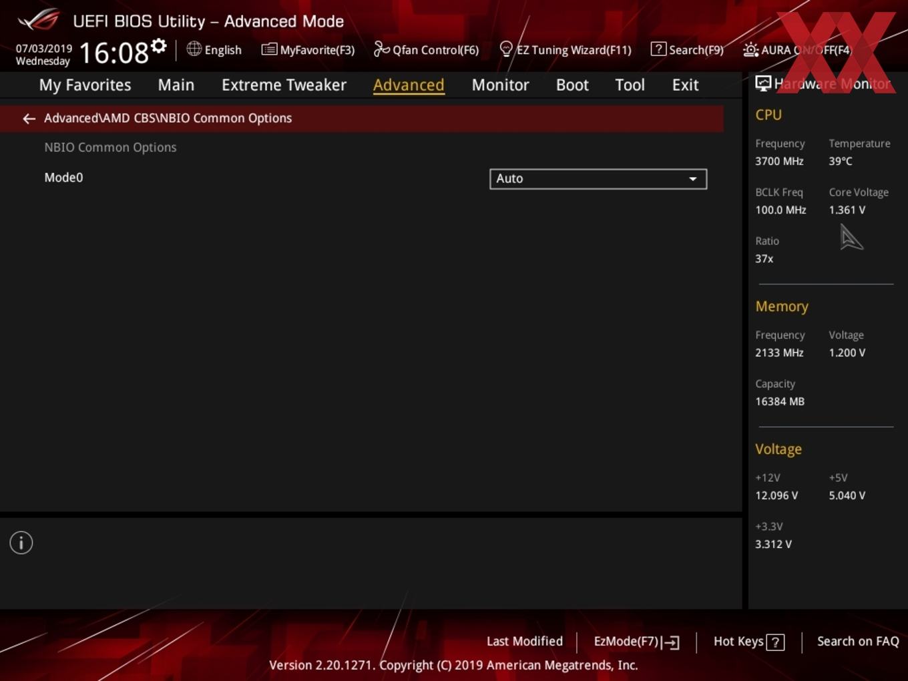Click Ratio value 37x
Screen dimensions: 908x681
pyautogui.click(x=764, y=258)
